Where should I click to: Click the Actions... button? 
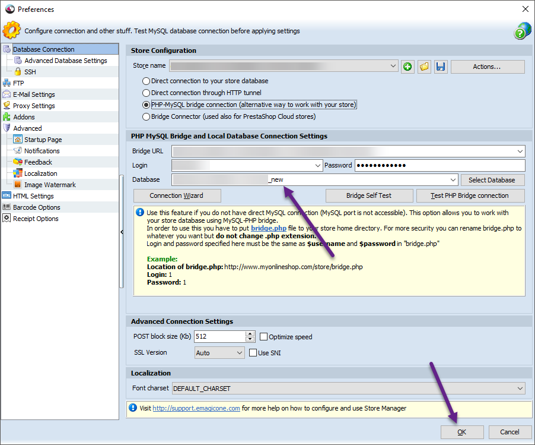pyautogui.click(x=488, y=67)
